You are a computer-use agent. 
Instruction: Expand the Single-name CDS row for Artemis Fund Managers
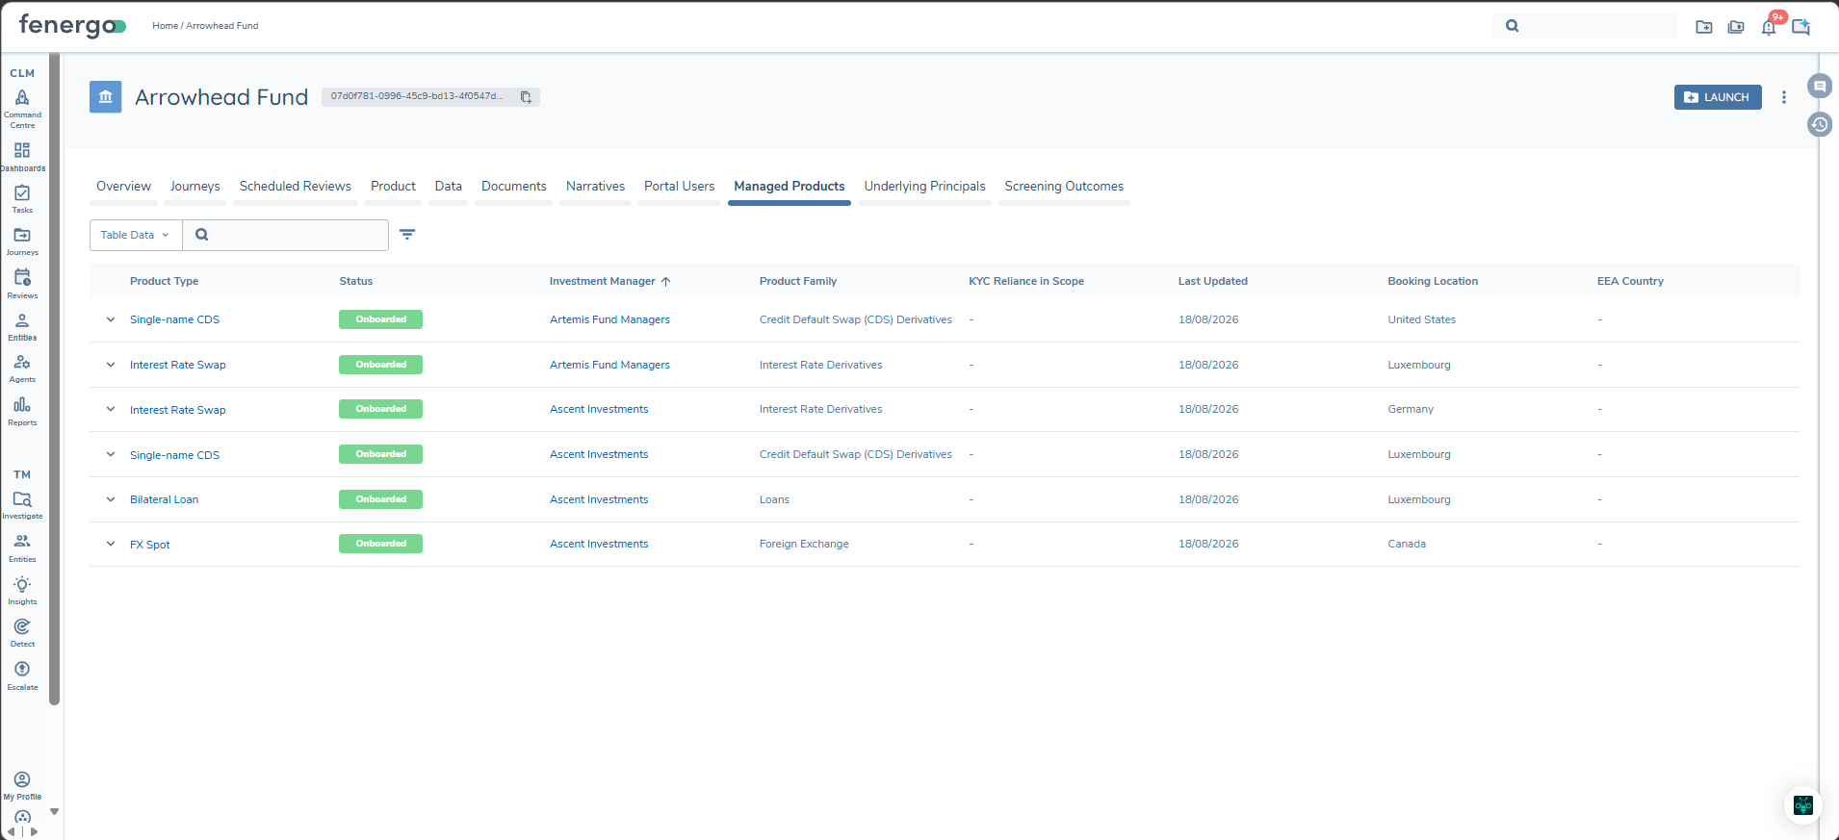111,319
